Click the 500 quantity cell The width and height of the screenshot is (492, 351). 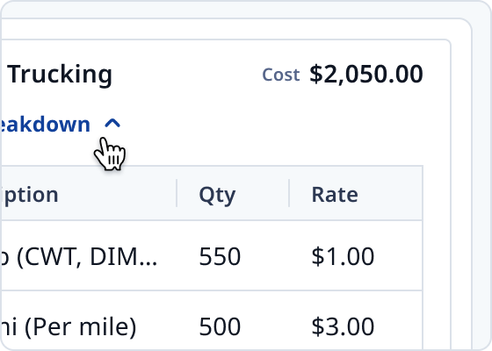tap(220, 326)
